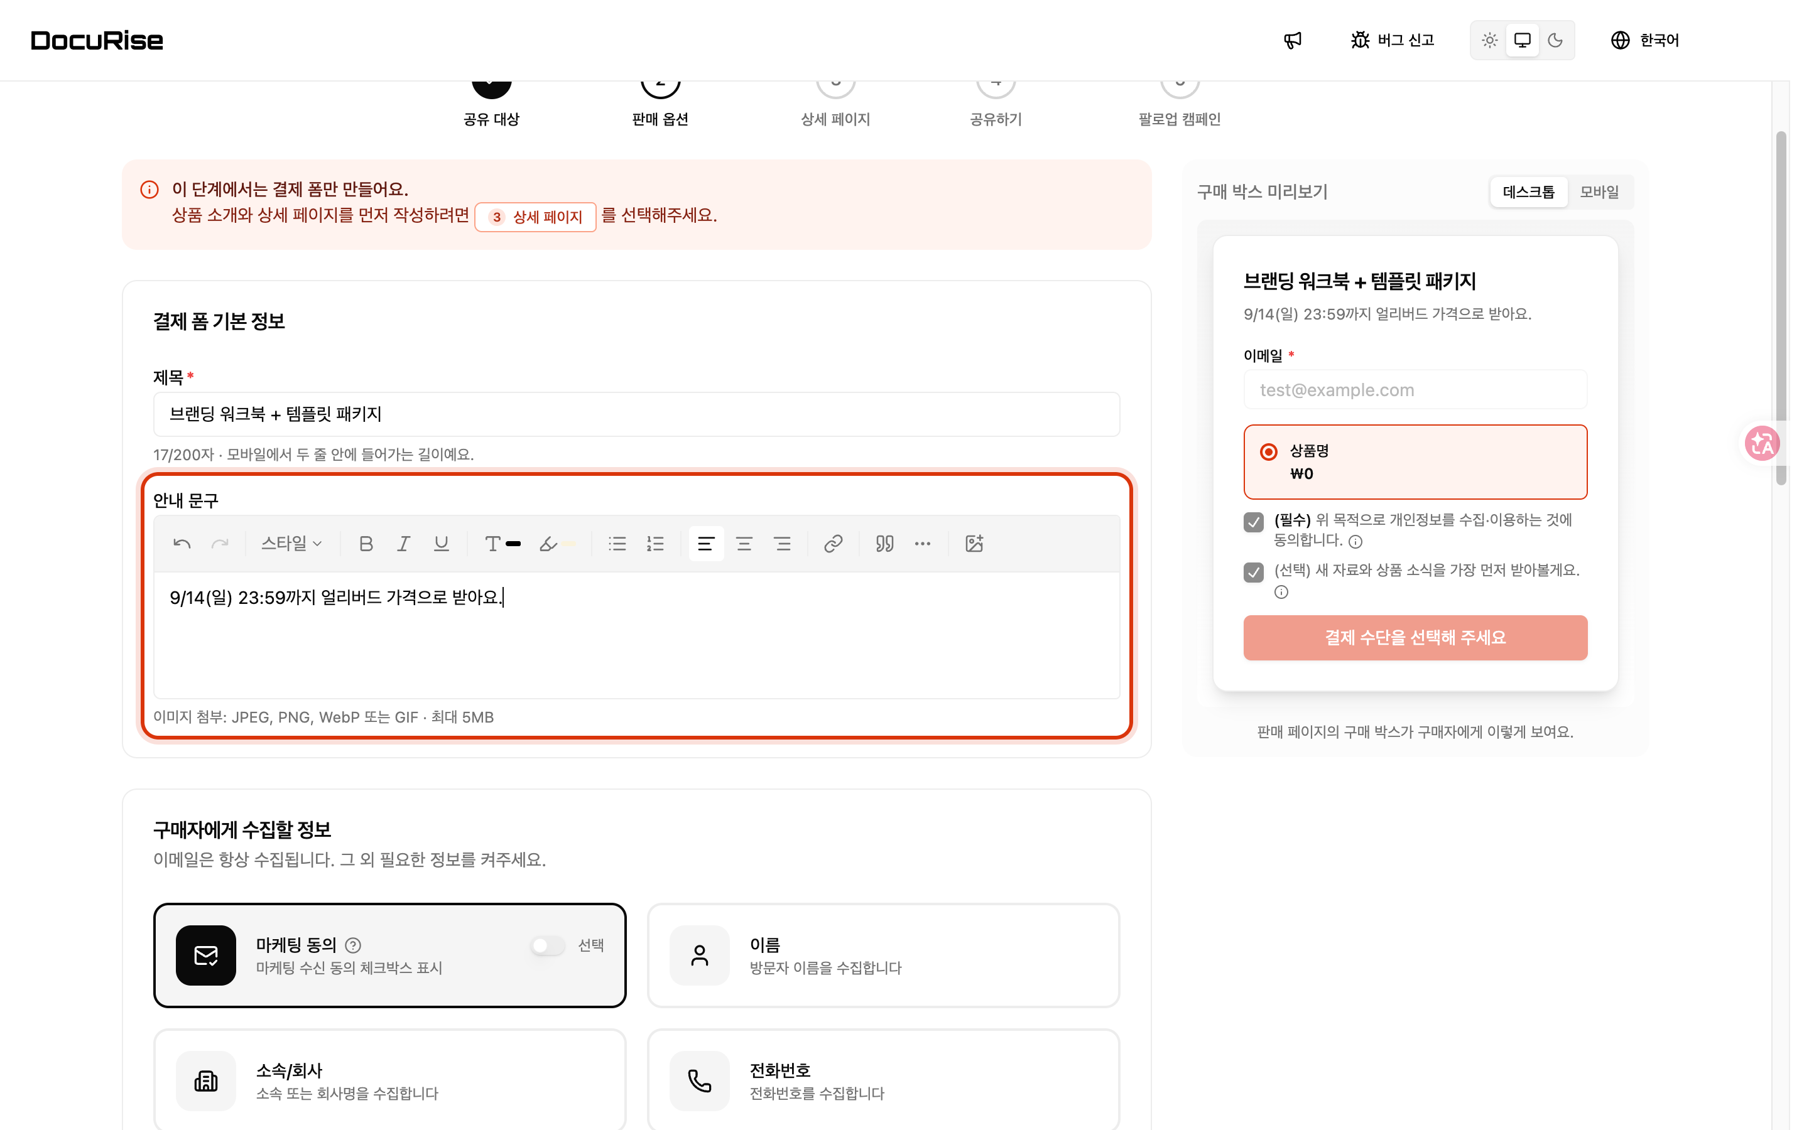Insert a block quote
This screenshot has height=1130, width=1809.
(x=885, y=543)
